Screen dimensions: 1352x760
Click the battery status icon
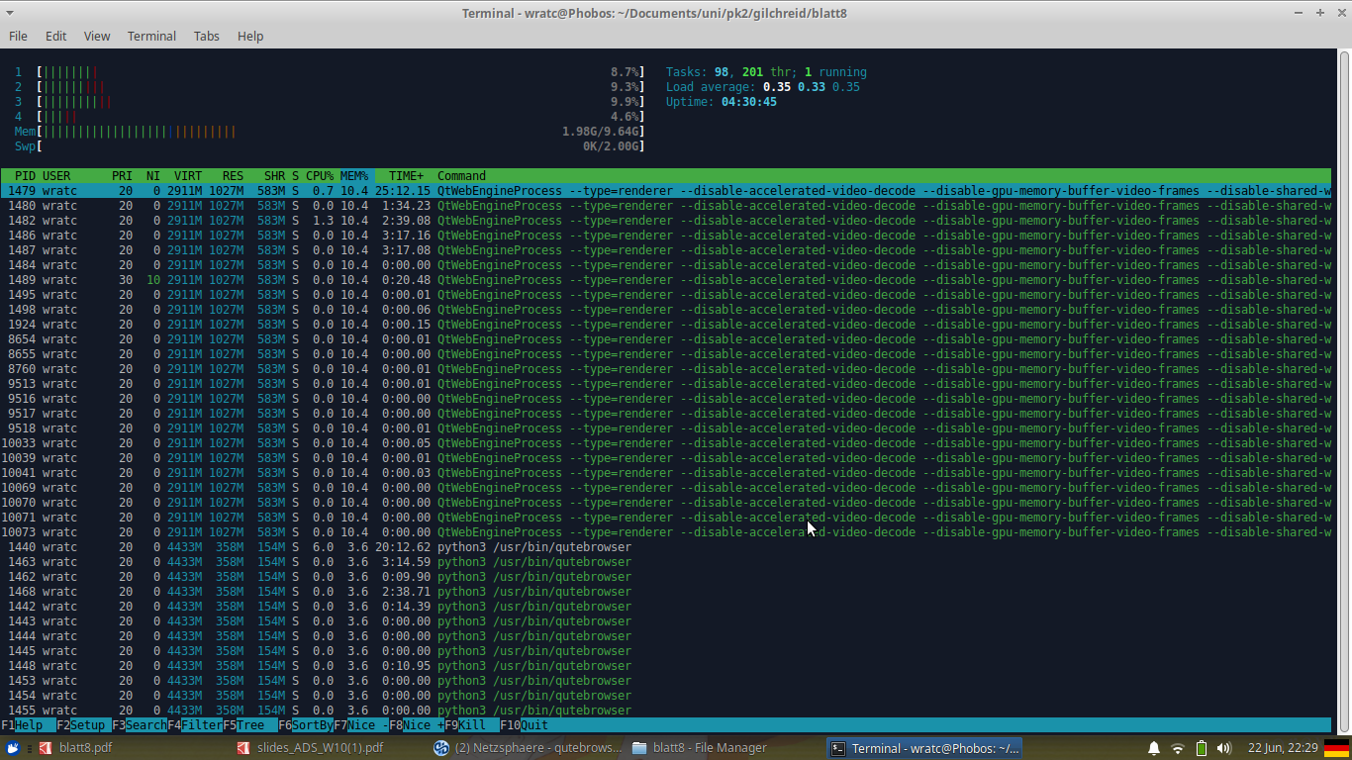1202,748
